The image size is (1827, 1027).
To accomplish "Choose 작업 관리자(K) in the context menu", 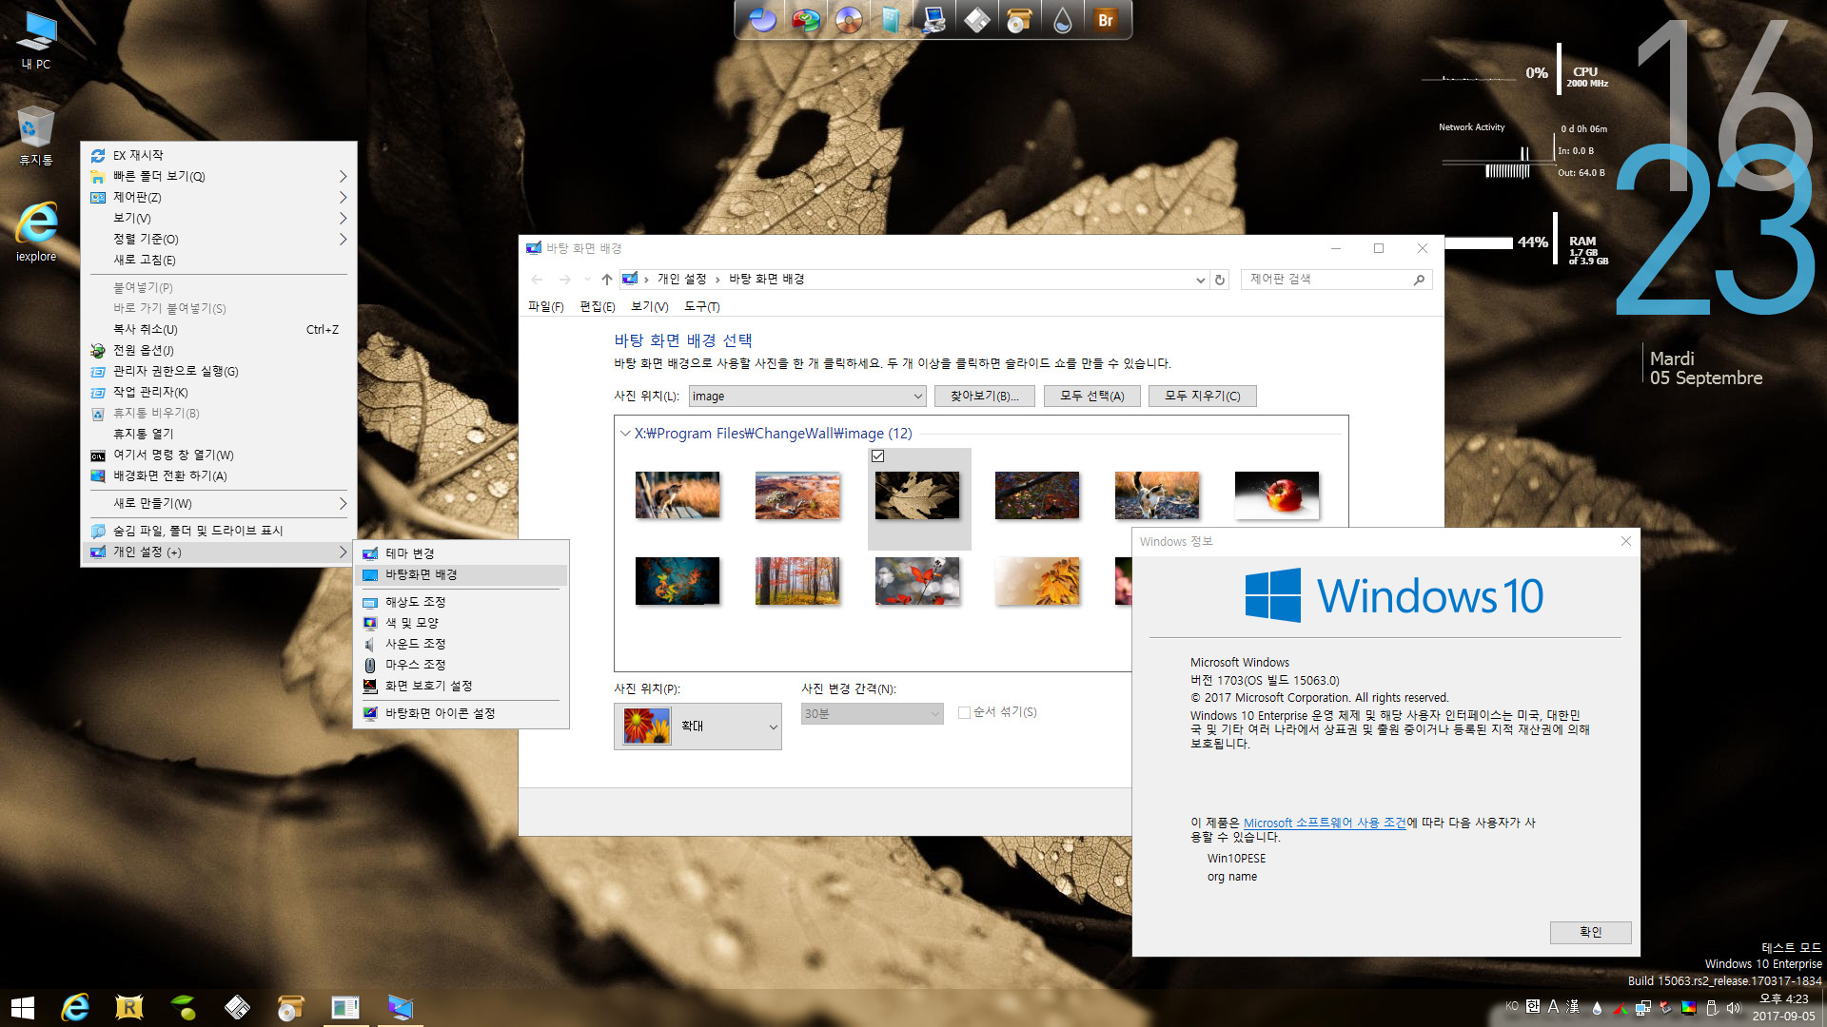I will point(219,392).
